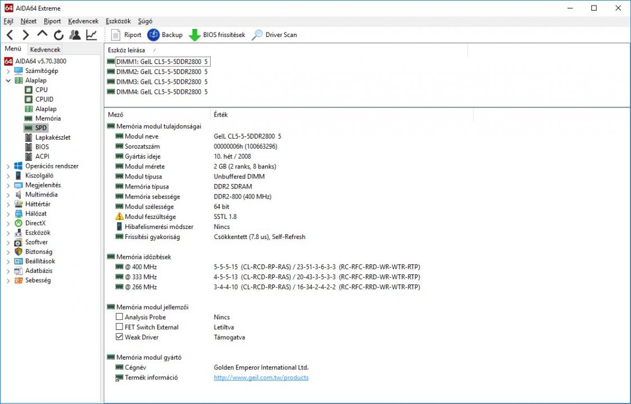This screenshot has height=404, width=631.
Task: Click the warning icon beside Modul feszültsége
Action: coord(120,216)
